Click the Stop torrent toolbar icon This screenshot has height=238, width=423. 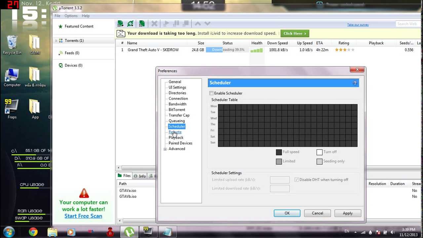tap(186, 23)
